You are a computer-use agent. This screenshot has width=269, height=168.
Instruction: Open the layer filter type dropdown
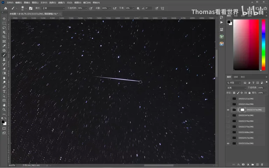pos(234,83)
